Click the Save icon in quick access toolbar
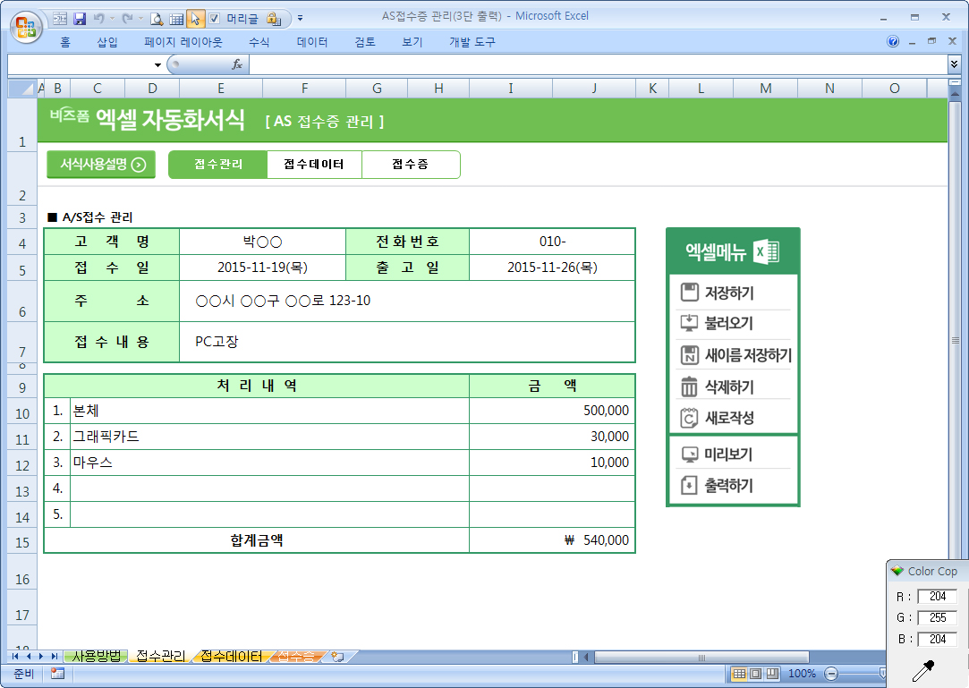The height and width of the screenshot is (688, 969). (80, 18)
